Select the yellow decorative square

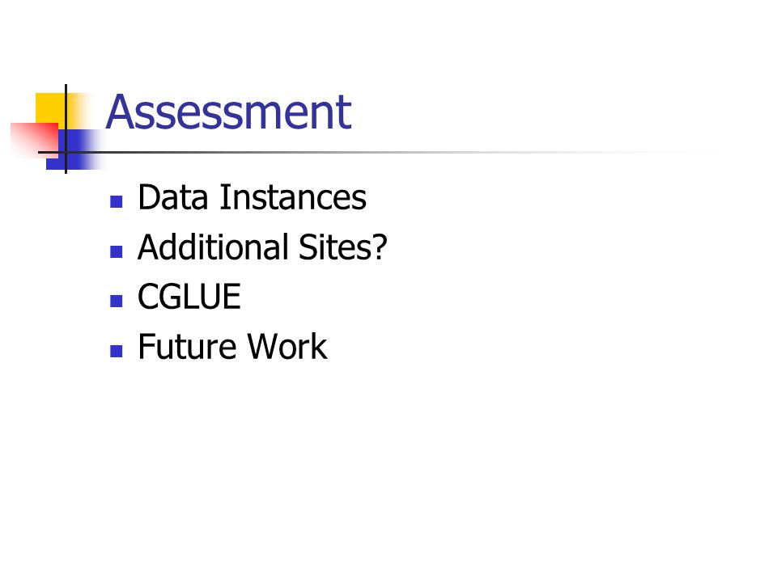pos(50,108)
